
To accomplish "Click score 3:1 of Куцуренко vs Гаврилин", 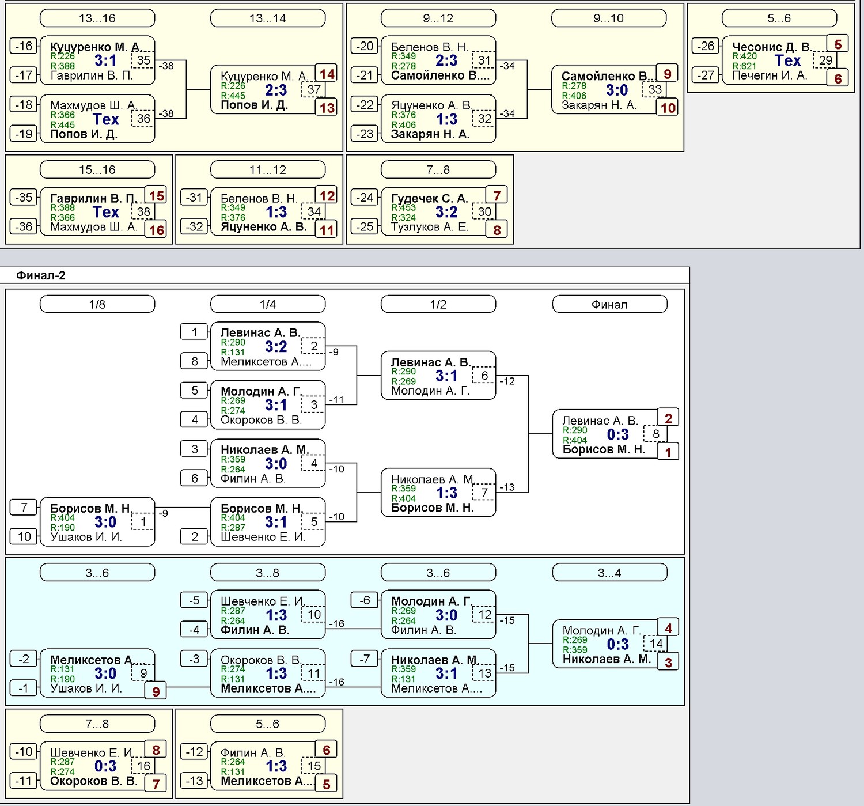I will point(105,60).
